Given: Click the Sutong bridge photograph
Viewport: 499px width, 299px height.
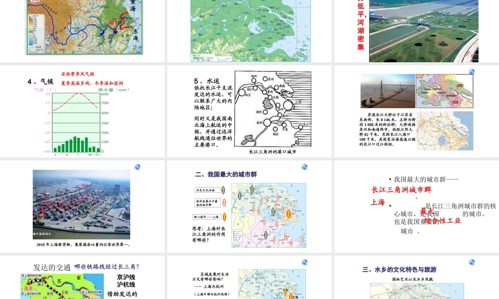Looking at the screenshot, I should [388, 91].
